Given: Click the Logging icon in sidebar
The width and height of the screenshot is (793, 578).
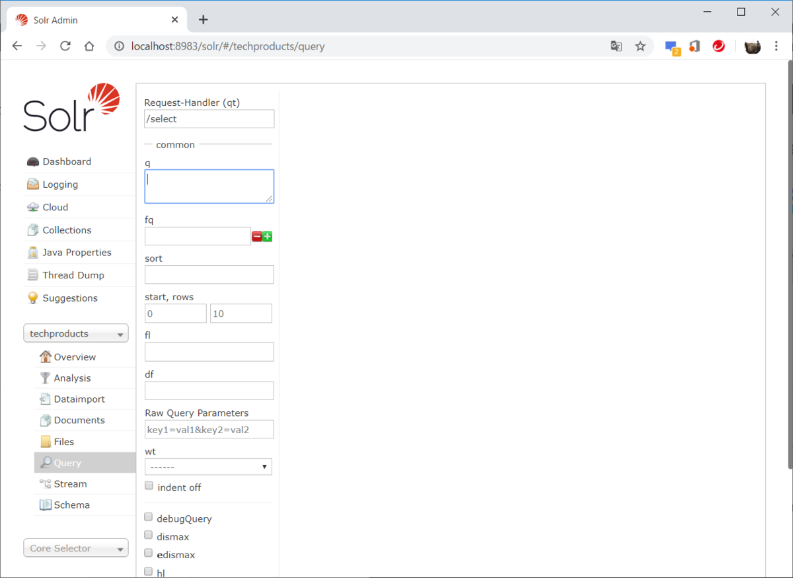Looking at the screenshot, I should [x=32, y=185].
